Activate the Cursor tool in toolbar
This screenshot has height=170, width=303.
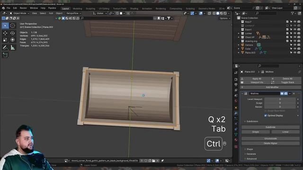click(13, 25)
